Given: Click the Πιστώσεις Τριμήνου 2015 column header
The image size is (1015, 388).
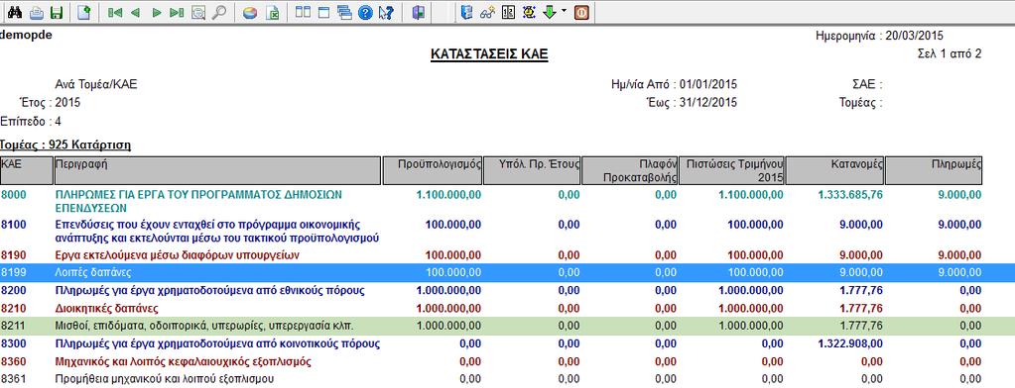Looking at the screenshot, I should click(x=732, y=171).
